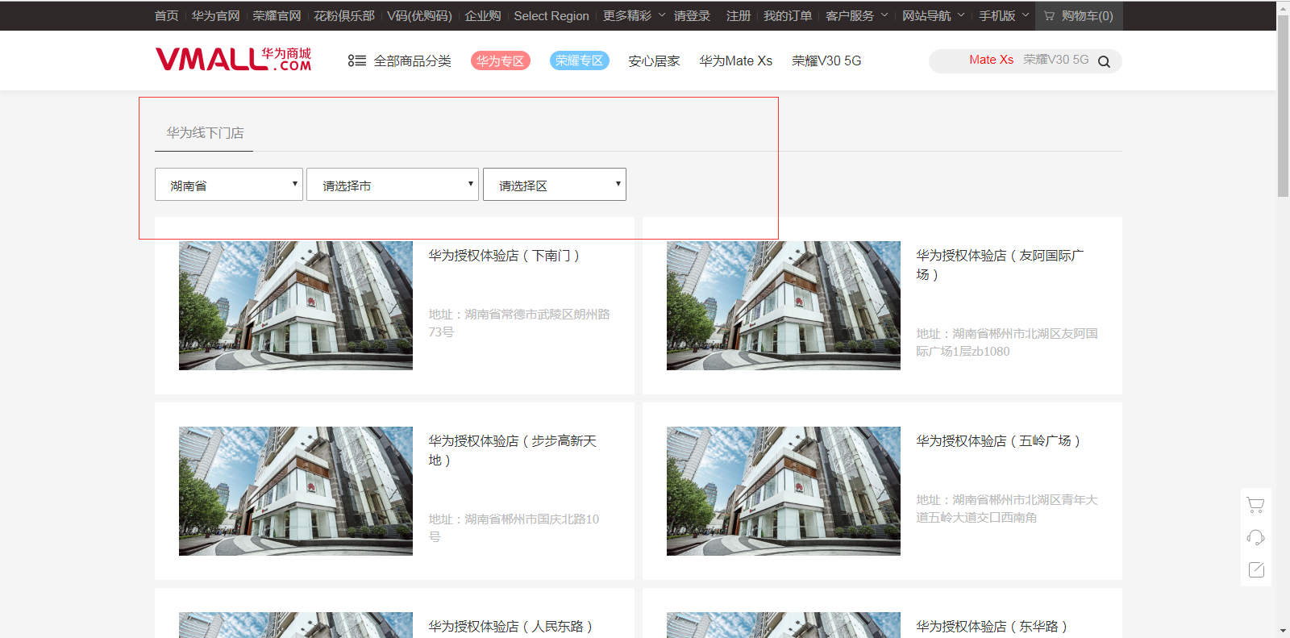Open 华为官网 link
This screenshot has width=1290, height=638.
point(215,15)
